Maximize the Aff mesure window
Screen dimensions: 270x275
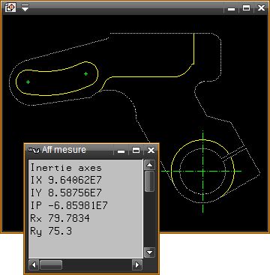(136, 150)
